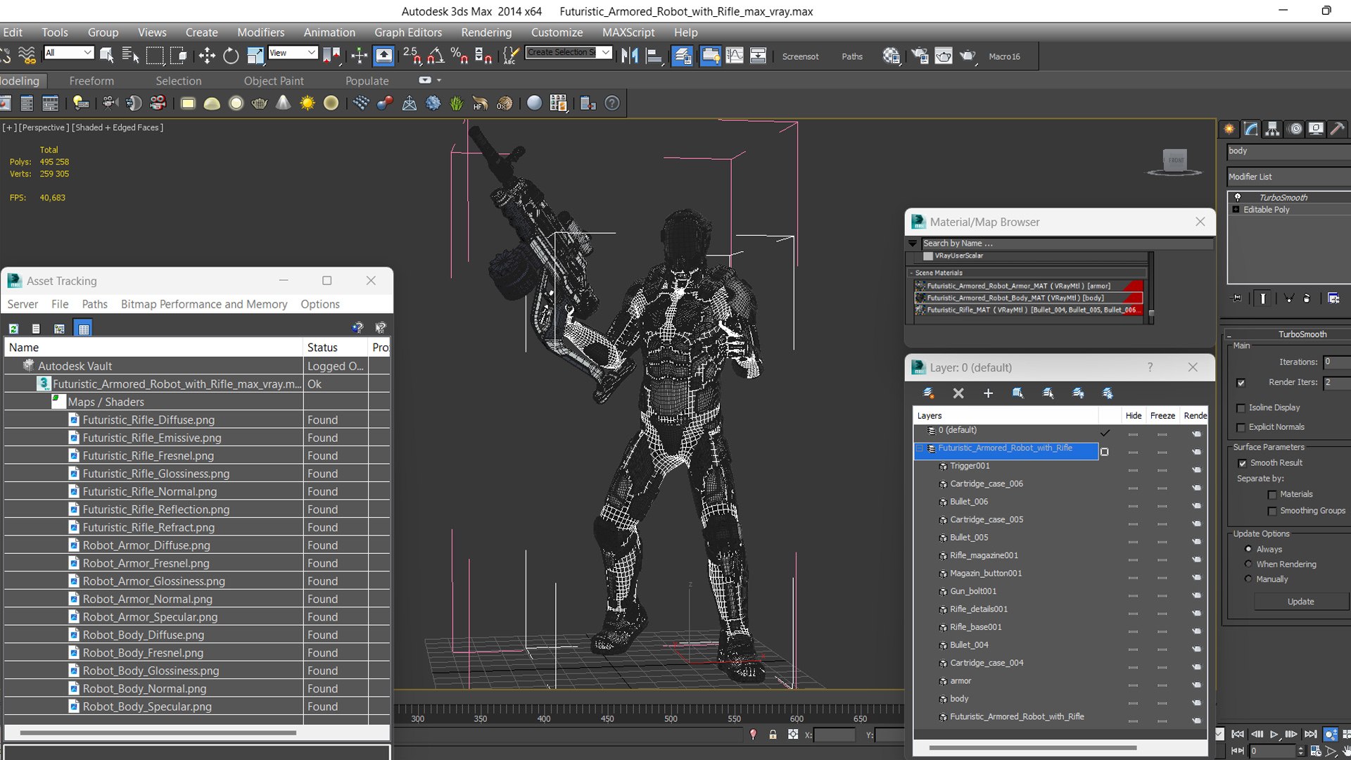1351x760 pixels.
Task: Open the Rendering menu
Action: coord(486,32)
